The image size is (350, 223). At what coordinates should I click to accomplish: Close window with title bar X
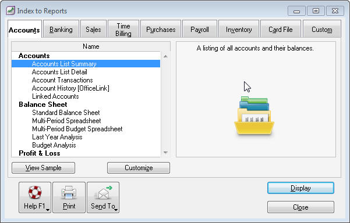335,10
